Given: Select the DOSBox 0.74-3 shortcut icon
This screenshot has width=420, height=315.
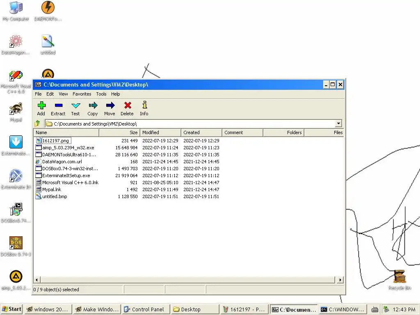Looking at the screenshot, I should [16, 243].
